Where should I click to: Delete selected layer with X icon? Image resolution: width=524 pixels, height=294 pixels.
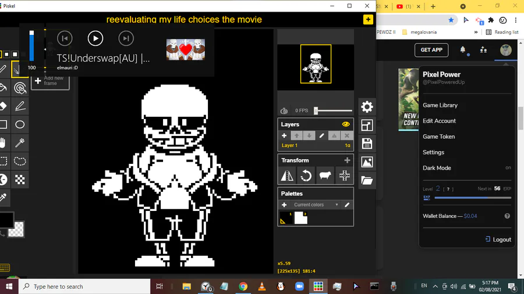click(346, 135)
